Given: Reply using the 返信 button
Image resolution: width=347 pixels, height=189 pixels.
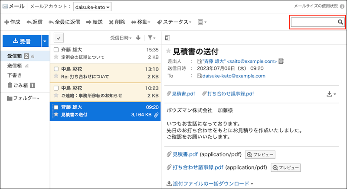Looking at the screenshot, I should pyautogui.click(x=34, y=22).
